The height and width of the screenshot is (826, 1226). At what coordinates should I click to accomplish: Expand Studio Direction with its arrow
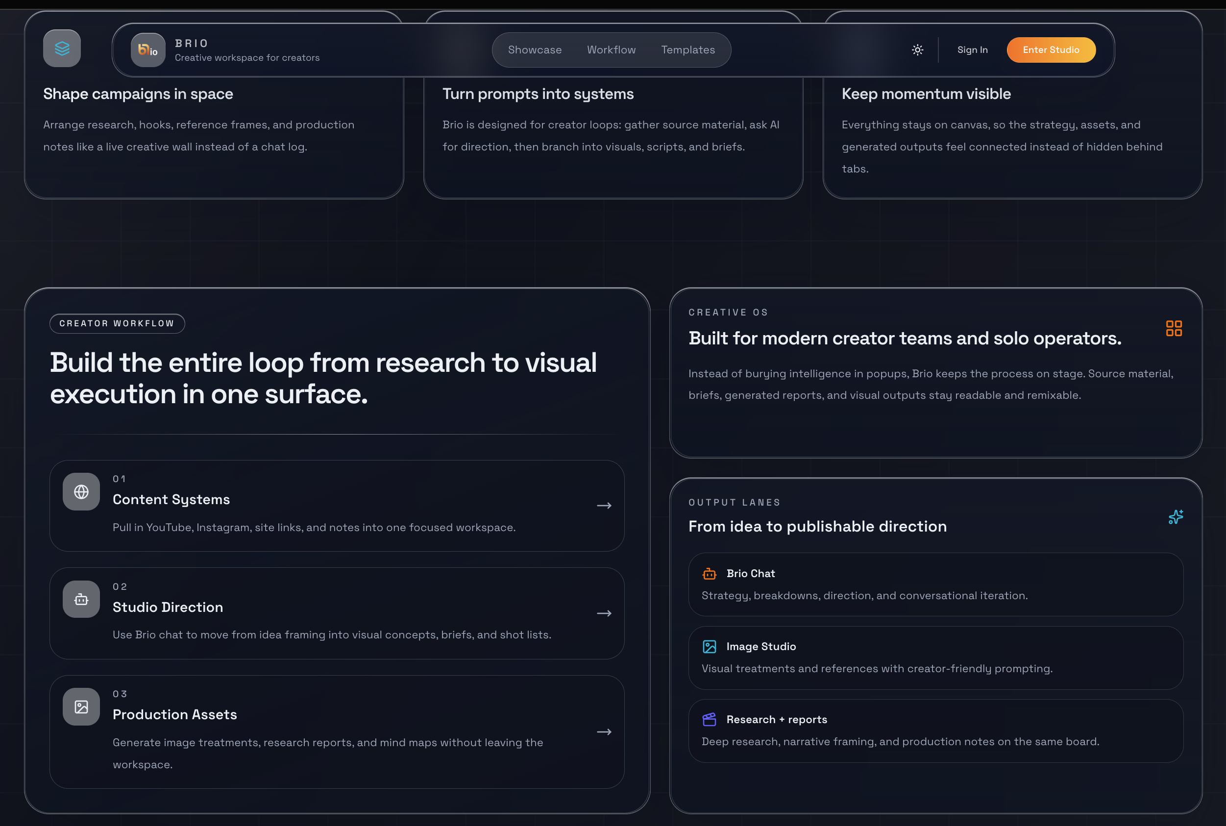tap(604, 614)
